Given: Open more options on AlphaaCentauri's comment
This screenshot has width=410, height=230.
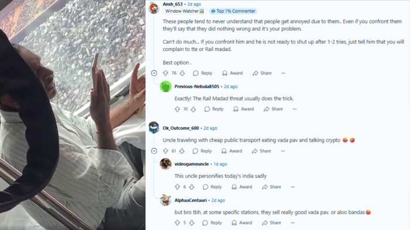Looking at the screenshot, I should click(x=293, y=223).
